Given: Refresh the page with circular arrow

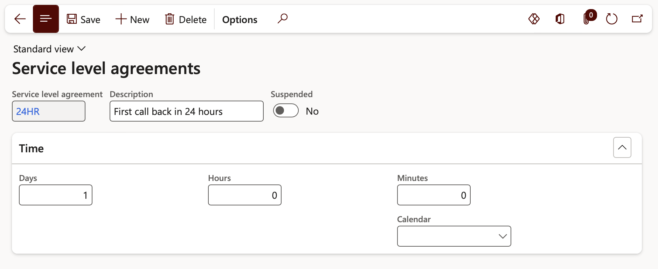Looking at the screenshot, I should tap(611, 19).
